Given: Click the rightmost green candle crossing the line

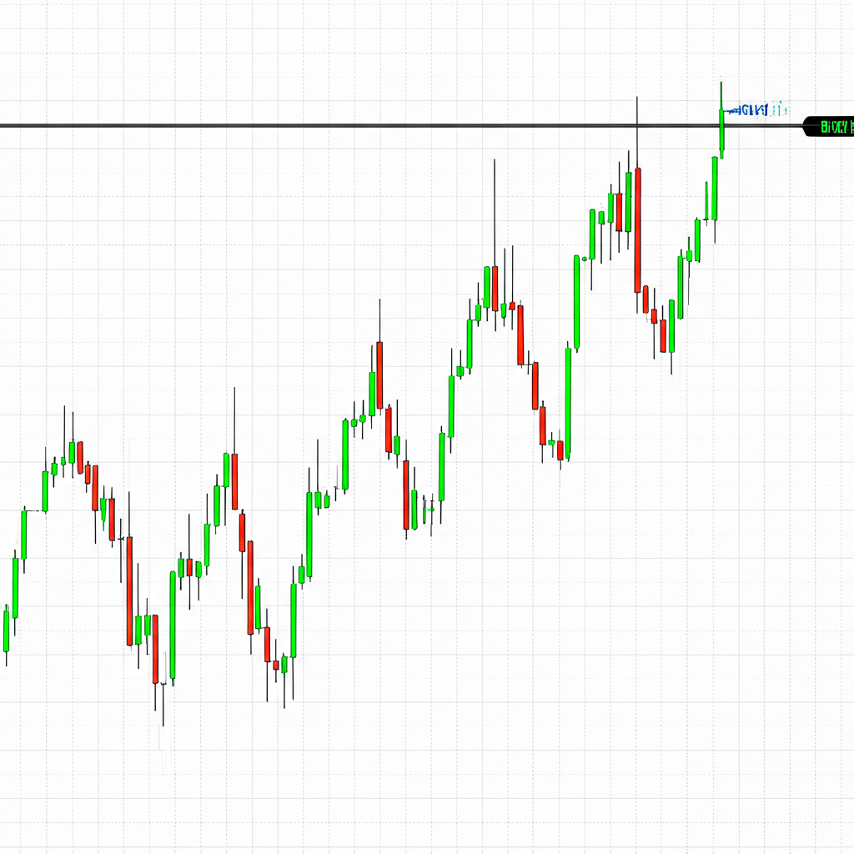Looking at the screenshot, I should tap(721, 132).
